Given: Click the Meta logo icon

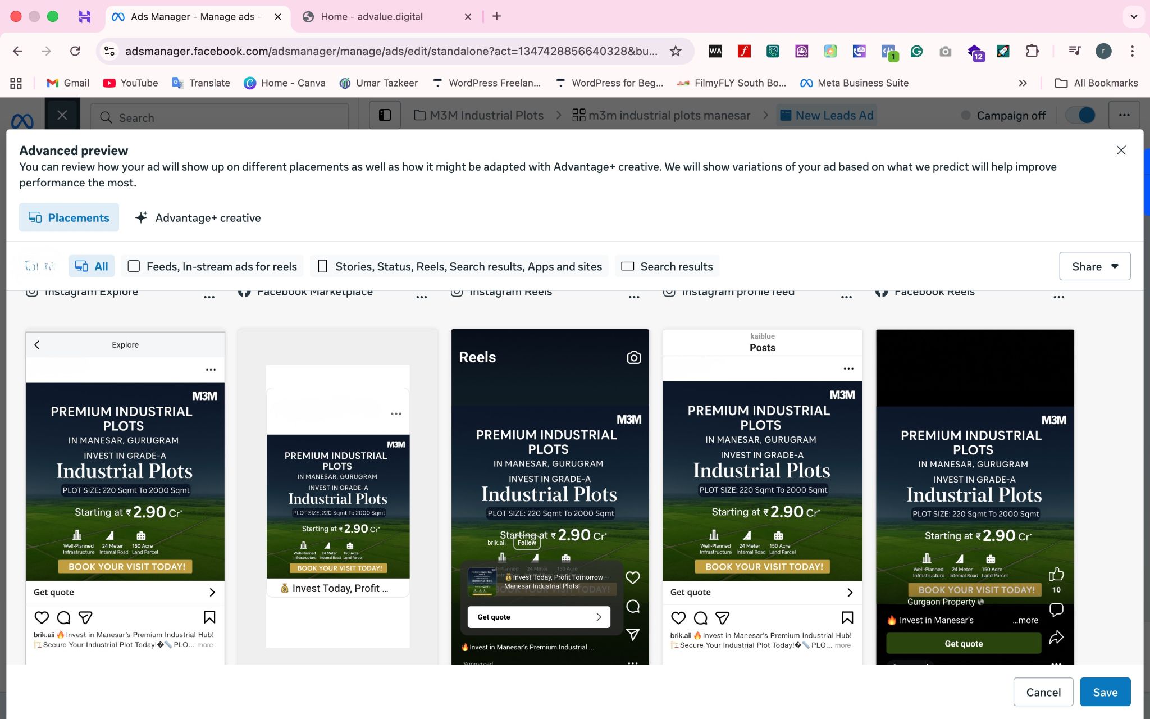Looking at the screenshot, I should pyautogui.click(x=22, y=120).
